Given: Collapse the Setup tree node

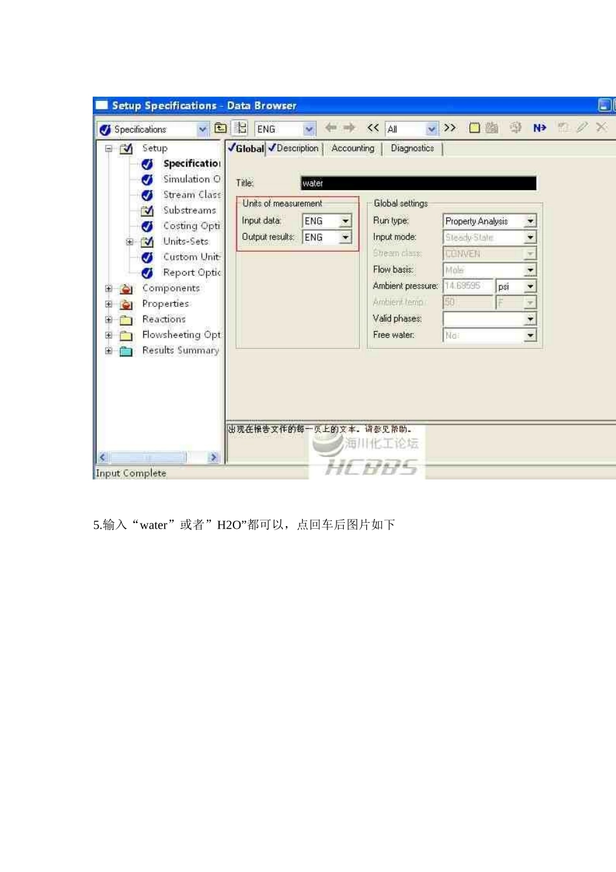Looking at the screenshot, I should click(x=108, y=149).
